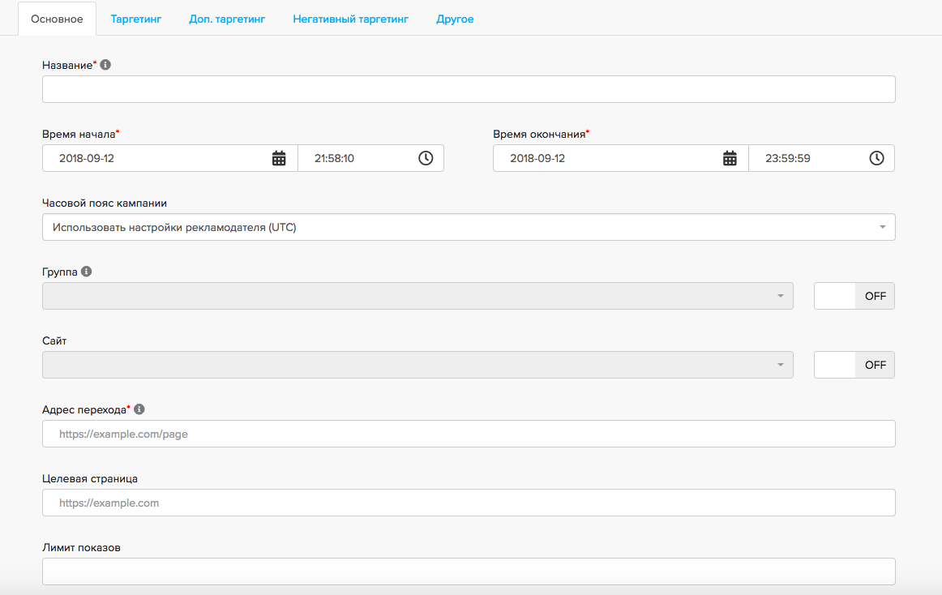942x595 pixels.
Task: Click the Название text field
Action: click(x=469, y=89)
